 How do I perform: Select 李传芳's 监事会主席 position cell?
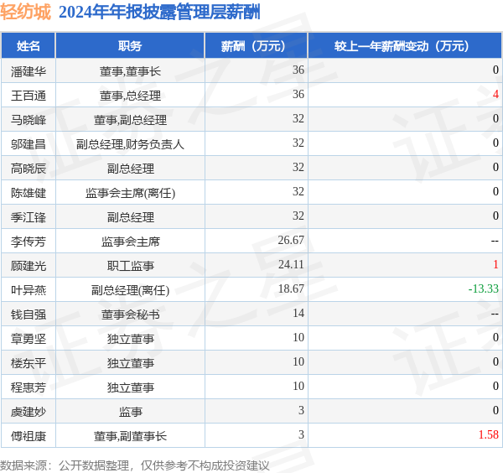tap(130, 242)
